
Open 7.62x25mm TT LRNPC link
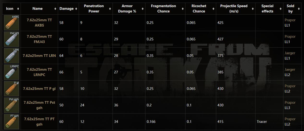pos(39,72)
